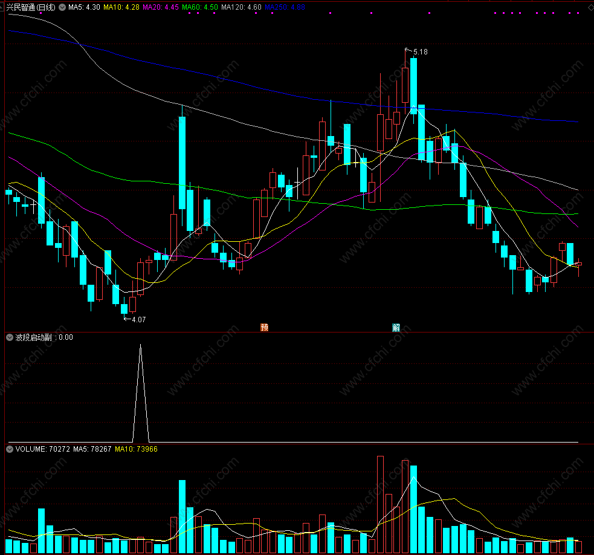Open the indicator dropdown beside 兴民智通(日线)

(x=62, y=7)
